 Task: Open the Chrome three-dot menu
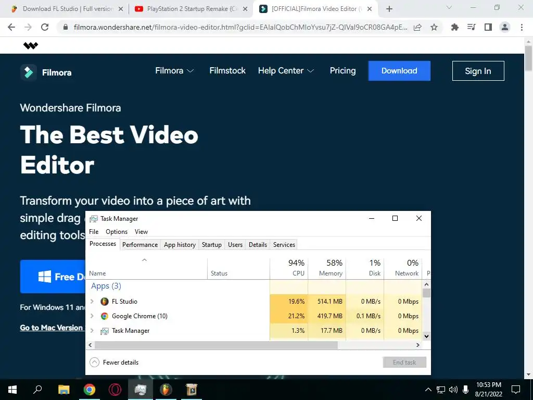[x=522, y=27]
